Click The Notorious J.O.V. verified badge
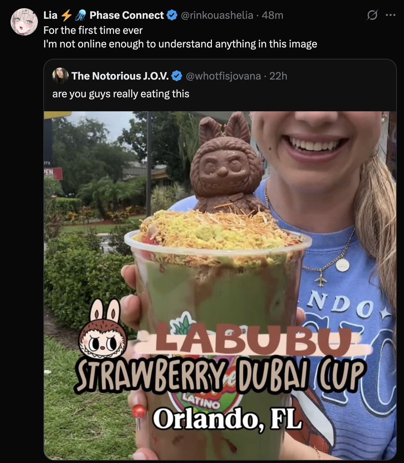Image resolution: width=404 pixels, height=463 pixels. [176, 76]
